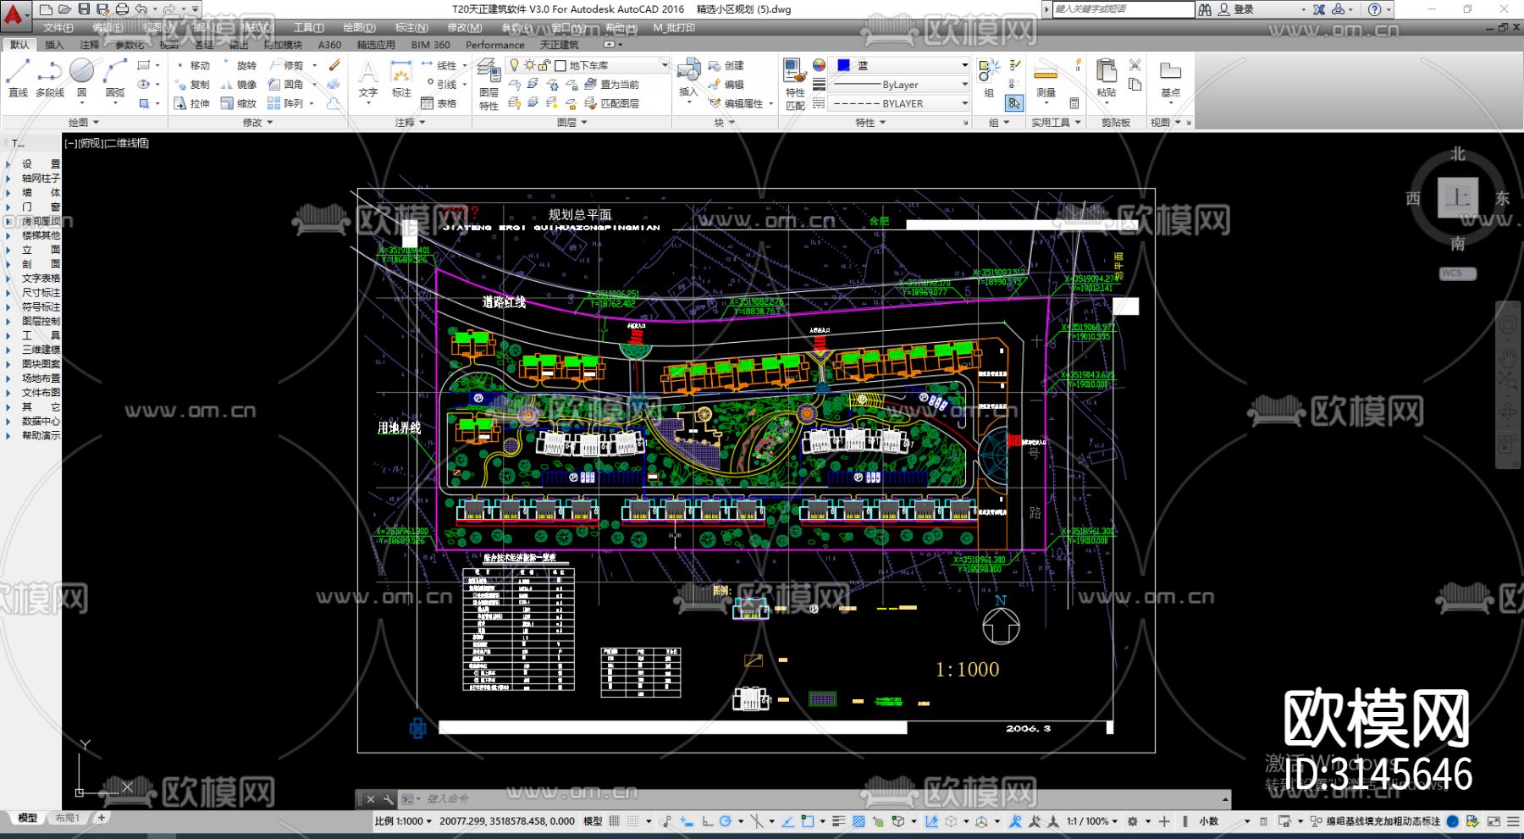Click the 匹配图层 button
1524x839 pixels.
tap(612, 103)
